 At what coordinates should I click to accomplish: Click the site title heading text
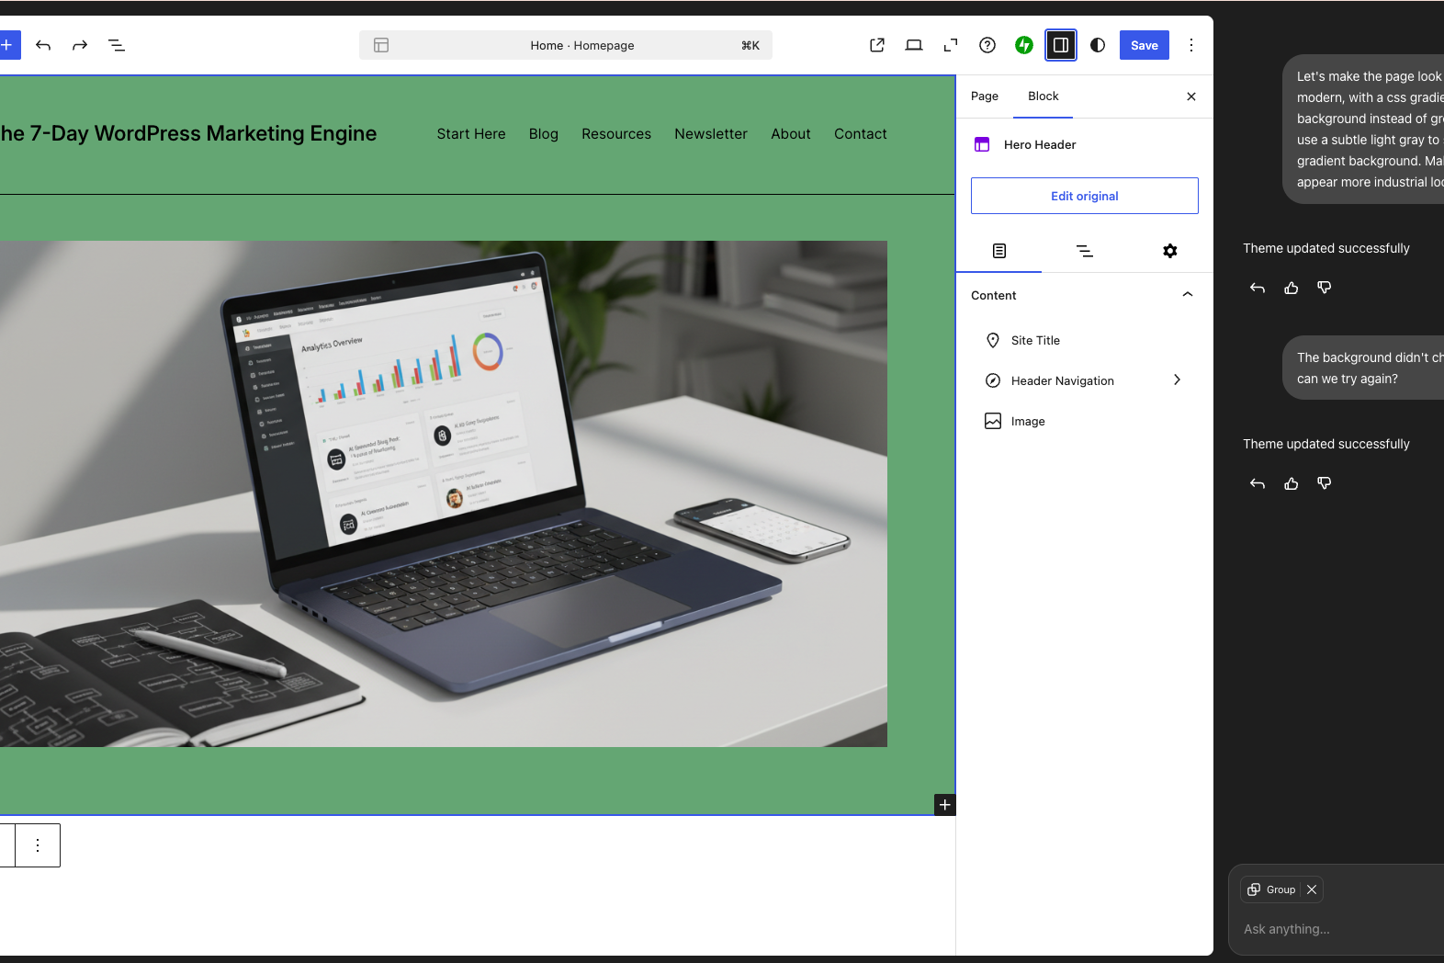coord(188,133)
